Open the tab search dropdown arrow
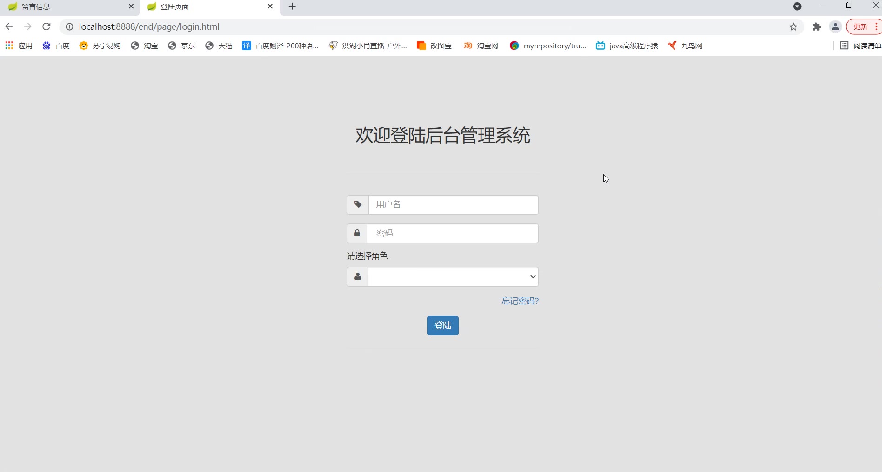This screenshot has height=472, width=882. pos(797,7)
